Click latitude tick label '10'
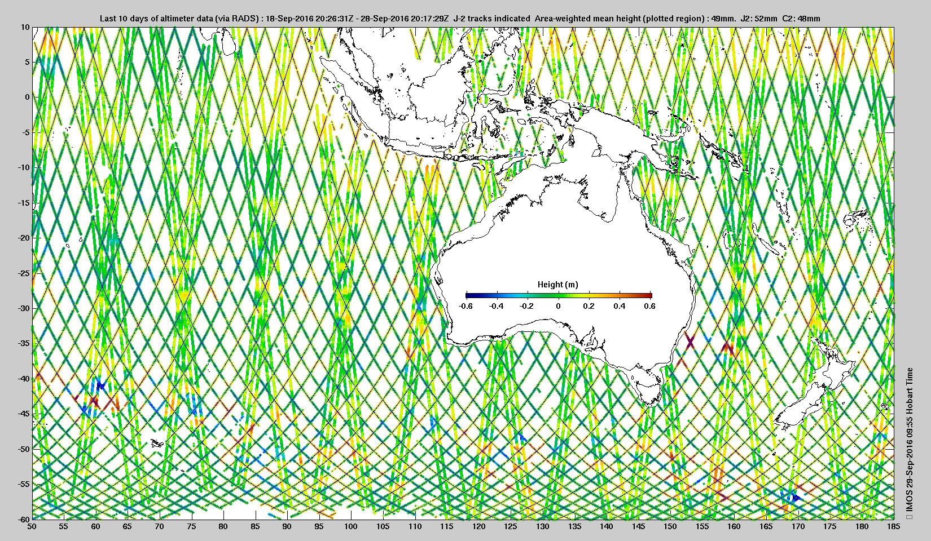Viewport: 931px width, 541px height. [x=25, y=26]
